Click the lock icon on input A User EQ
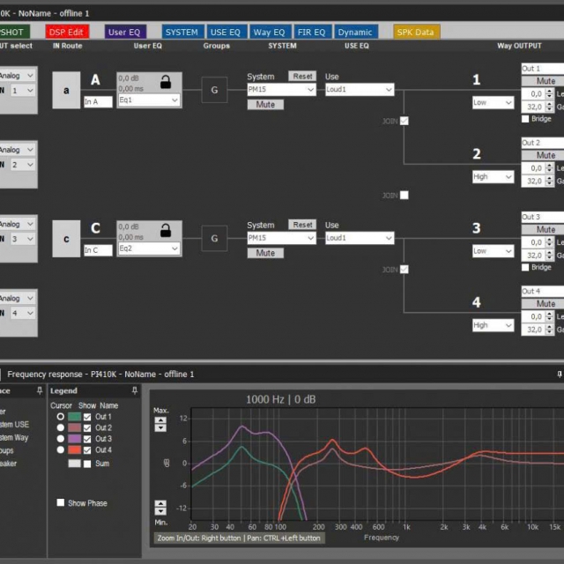The height and width of the screenshot is (564, 564). [x=165, y=82]
